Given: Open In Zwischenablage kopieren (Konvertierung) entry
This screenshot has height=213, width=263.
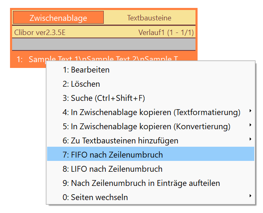Looking at the screenshot, I should click(x=150, y=126).
